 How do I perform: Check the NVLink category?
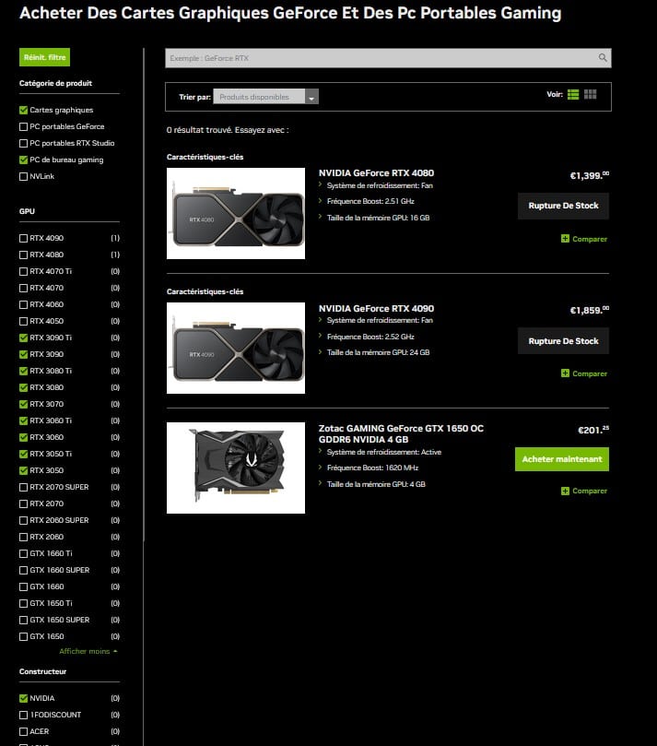[x=23, y=176]
